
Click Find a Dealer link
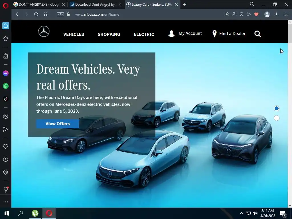pyautogui.click(x=229, y=34)
